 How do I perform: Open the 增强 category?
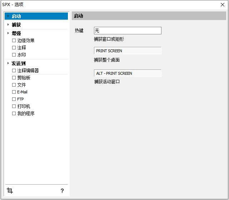(x=16, y=33)
